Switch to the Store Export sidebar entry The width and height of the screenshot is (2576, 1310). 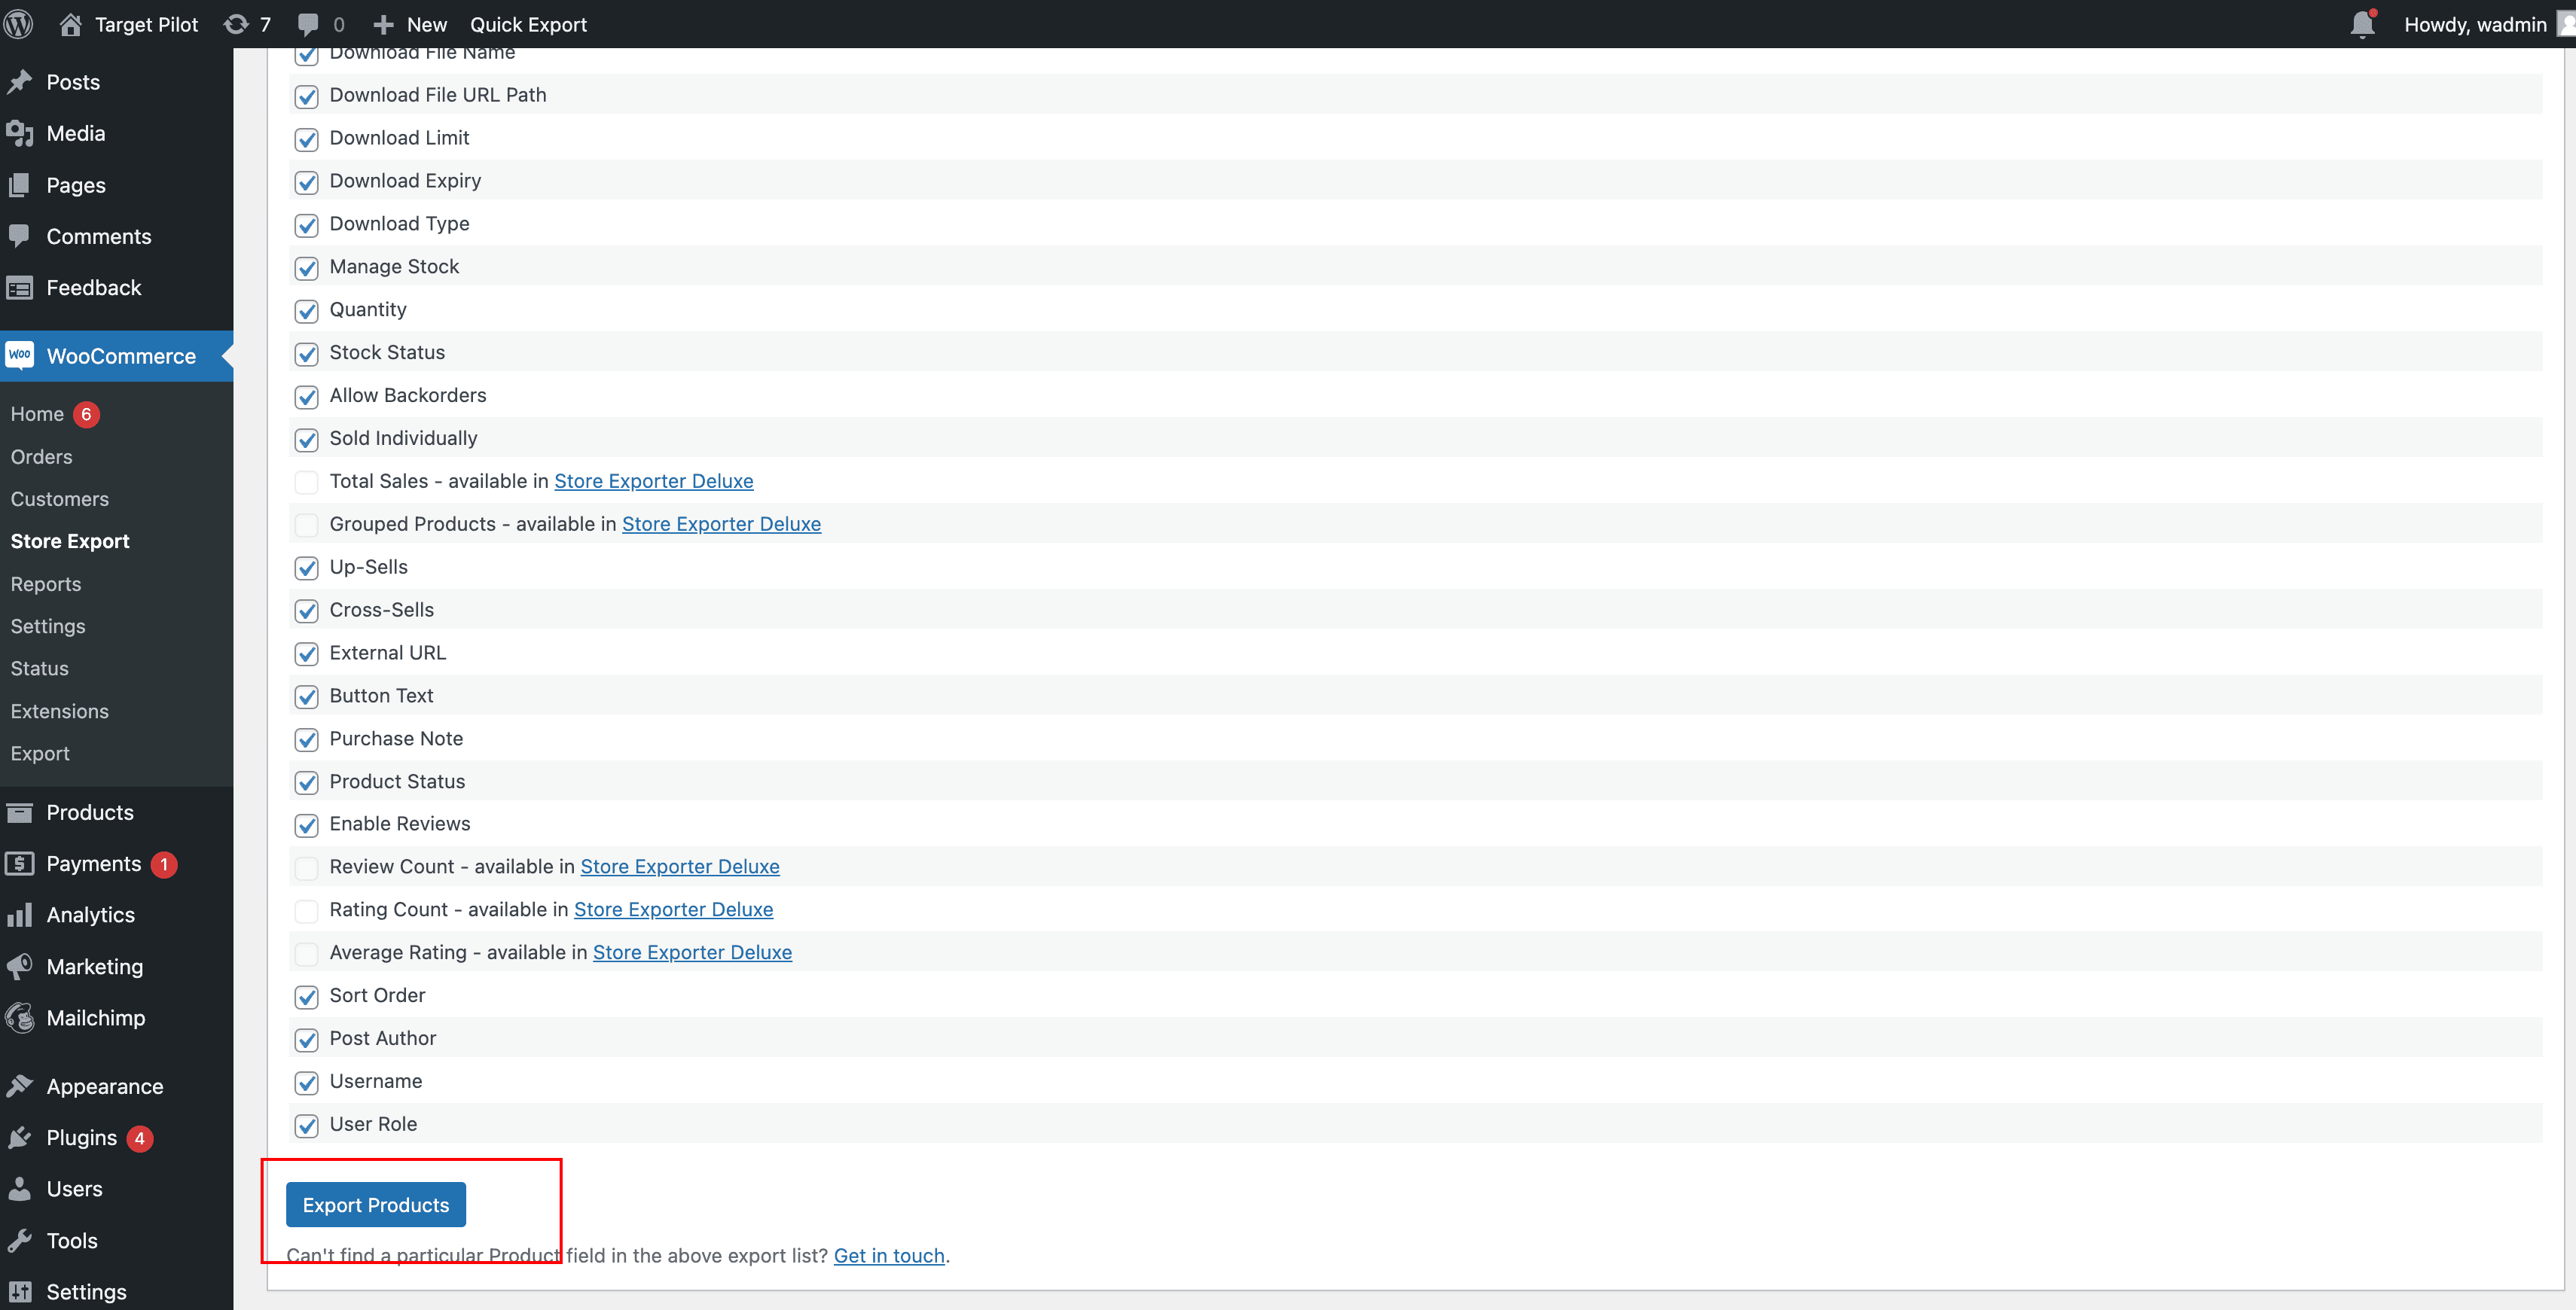point(70,541)
